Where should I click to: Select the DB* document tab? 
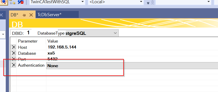coord(14,15)
